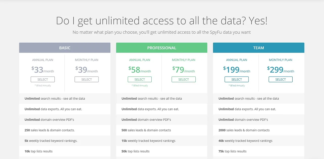Viewport: 324px width, 159px height.
Task: Click the BASIC plan header
Action: click(65, 48)
